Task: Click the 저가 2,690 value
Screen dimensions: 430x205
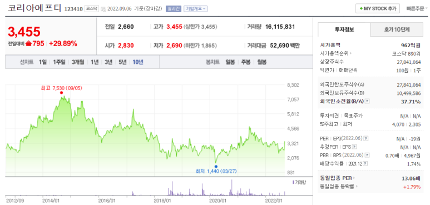Action: 174,46
